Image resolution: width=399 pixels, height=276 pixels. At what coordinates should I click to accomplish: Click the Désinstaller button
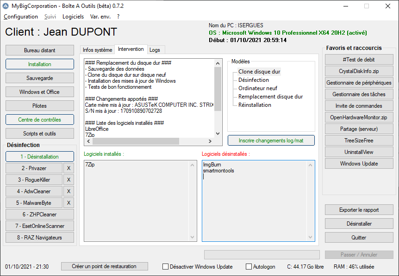[x=359, y=224]
